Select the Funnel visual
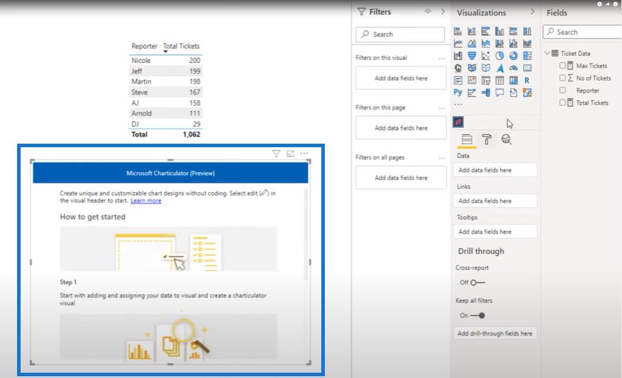622x378 pixels. (x=472, y=55)
